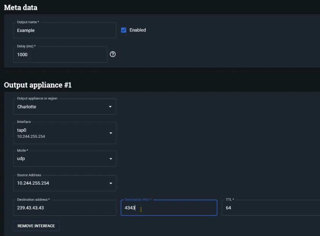320x236 pixels.
Task: Open the Source Address dropdown arrow
Action: [x=110, y=183]
